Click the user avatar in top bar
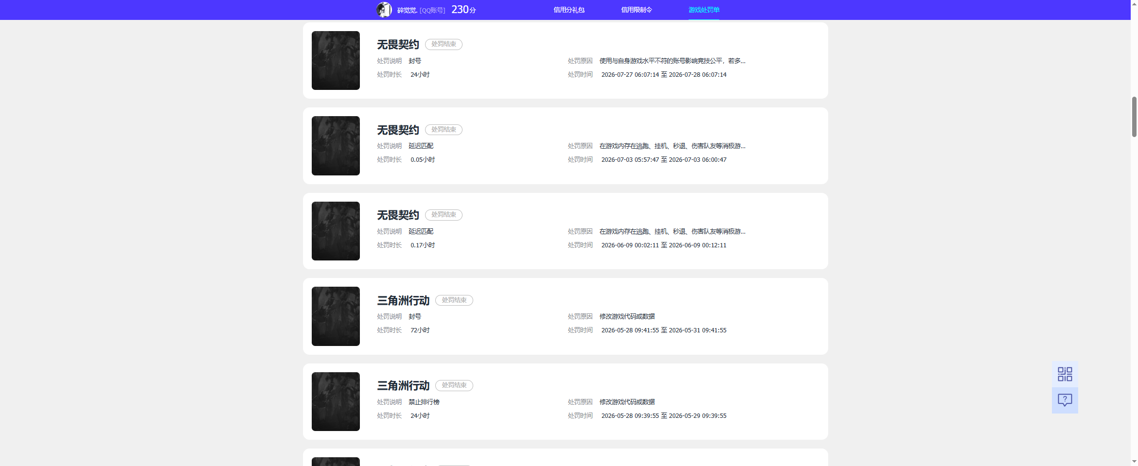Screen dimensions: 1138x466 point(384,10)
